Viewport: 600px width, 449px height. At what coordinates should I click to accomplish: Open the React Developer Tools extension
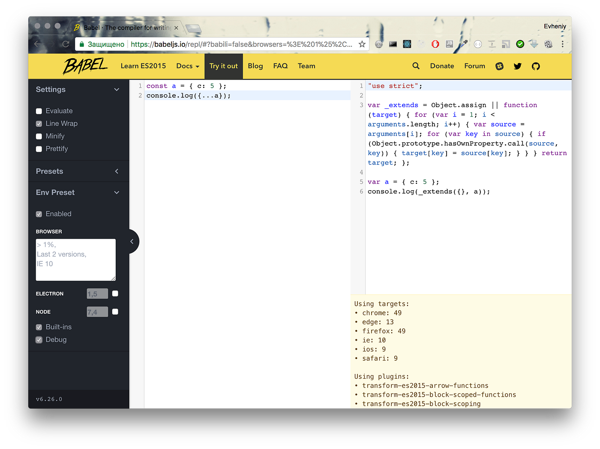tap(406, 44)
